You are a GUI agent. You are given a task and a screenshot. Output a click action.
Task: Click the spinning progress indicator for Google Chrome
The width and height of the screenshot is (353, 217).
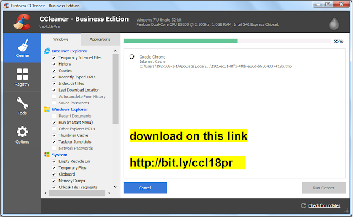point(132,56)
